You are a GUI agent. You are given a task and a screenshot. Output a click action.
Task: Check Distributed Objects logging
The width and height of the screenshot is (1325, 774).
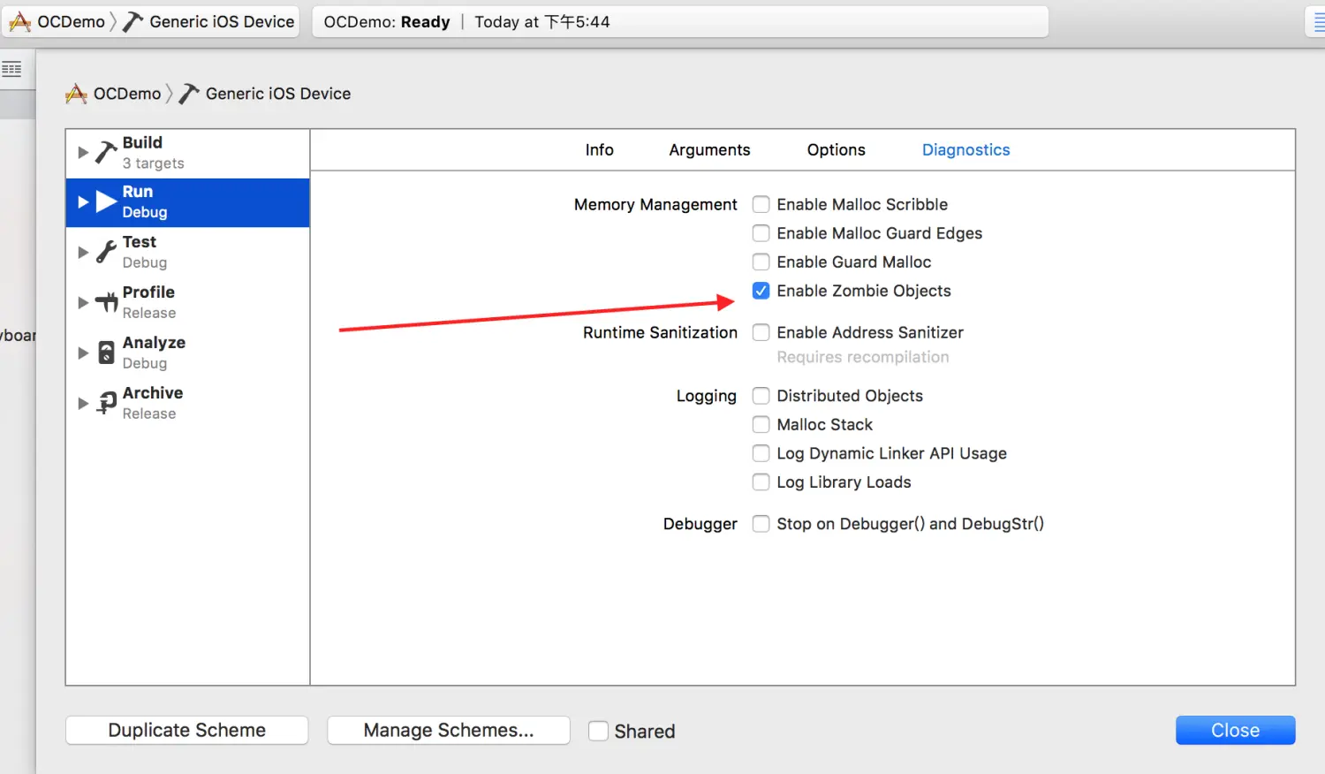tap(761, 396)
